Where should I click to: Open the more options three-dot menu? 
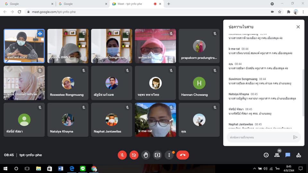[169, 155]
